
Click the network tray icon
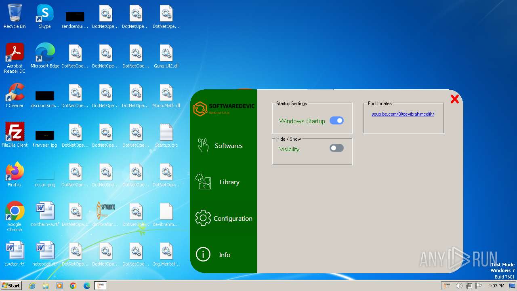point(469,286)
